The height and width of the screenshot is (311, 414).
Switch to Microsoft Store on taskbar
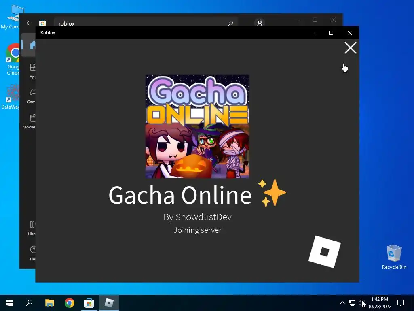[x=89, y=303]
